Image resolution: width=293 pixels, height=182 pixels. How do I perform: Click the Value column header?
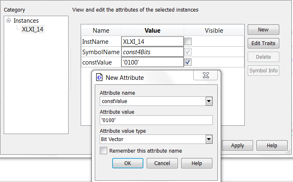coord(153,30)
